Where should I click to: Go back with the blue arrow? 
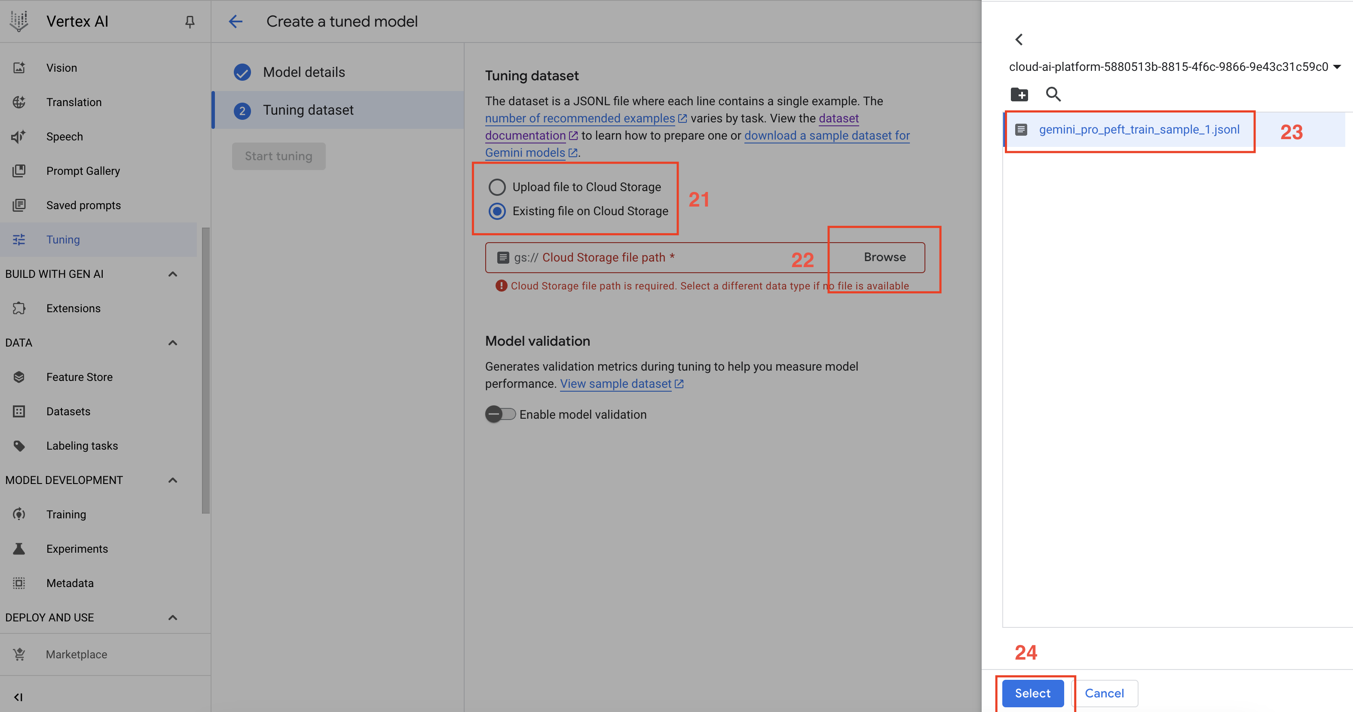coord(236,21)
